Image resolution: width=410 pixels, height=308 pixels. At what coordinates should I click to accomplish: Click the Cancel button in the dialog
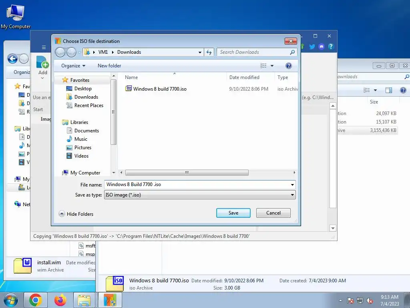[x=273, y=213]
